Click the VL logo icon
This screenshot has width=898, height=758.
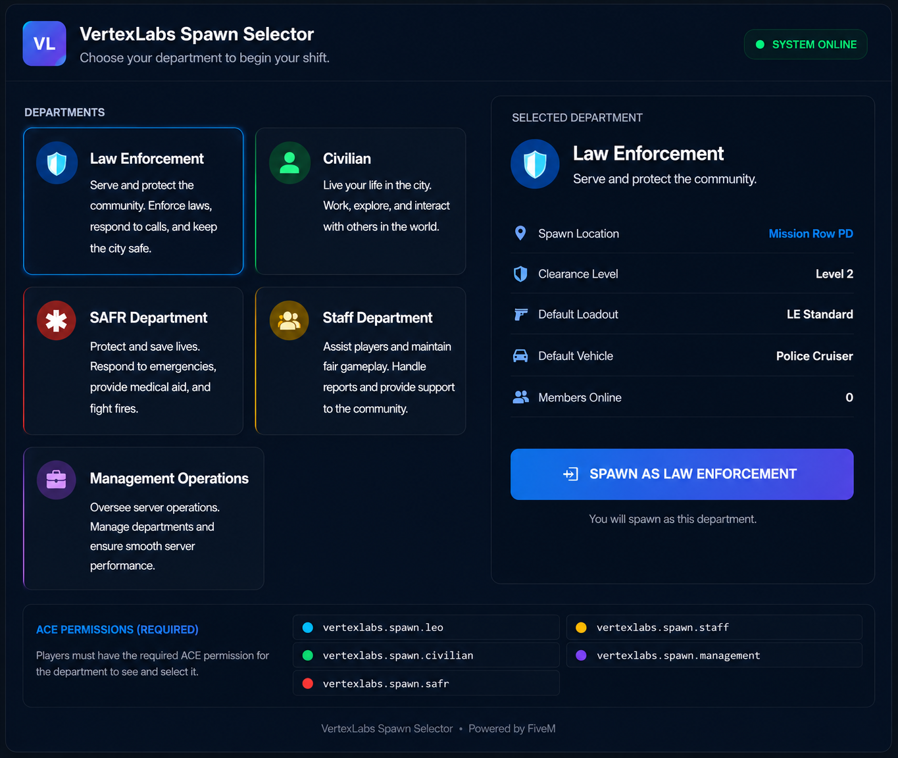click(44, 43)
